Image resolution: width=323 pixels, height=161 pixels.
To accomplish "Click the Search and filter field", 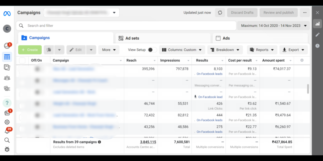I will (x=126, y=25).
